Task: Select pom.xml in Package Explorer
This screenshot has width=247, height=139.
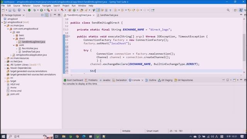Action: (x=15, y=94)
